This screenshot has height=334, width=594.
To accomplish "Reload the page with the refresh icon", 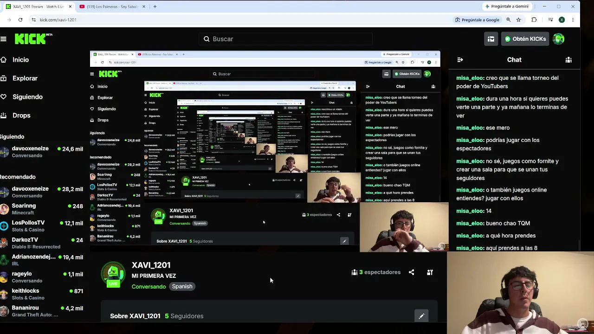I will (x=20, y=20).
